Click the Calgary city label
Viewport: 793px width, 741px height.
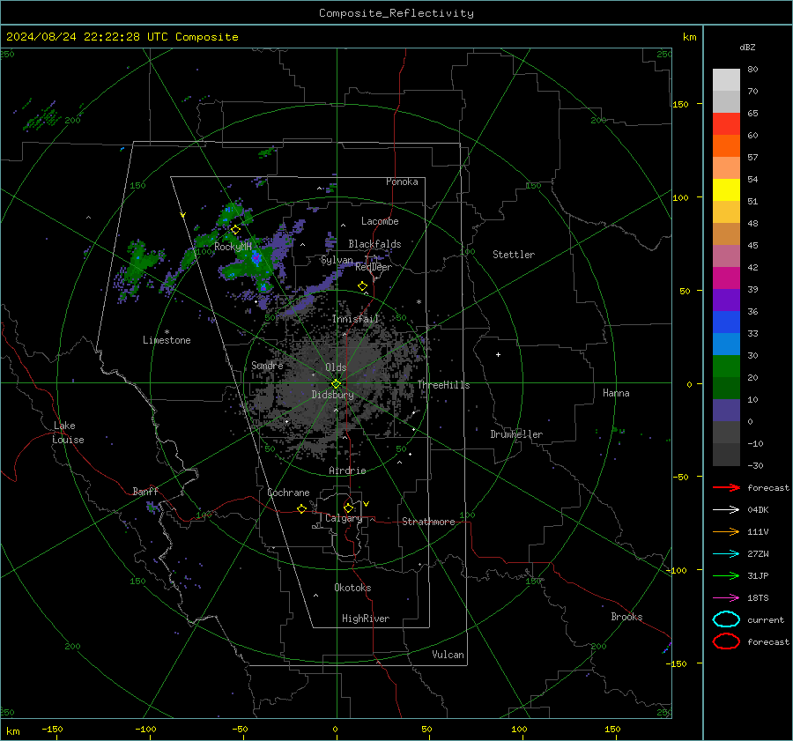(x=344, y=518)
